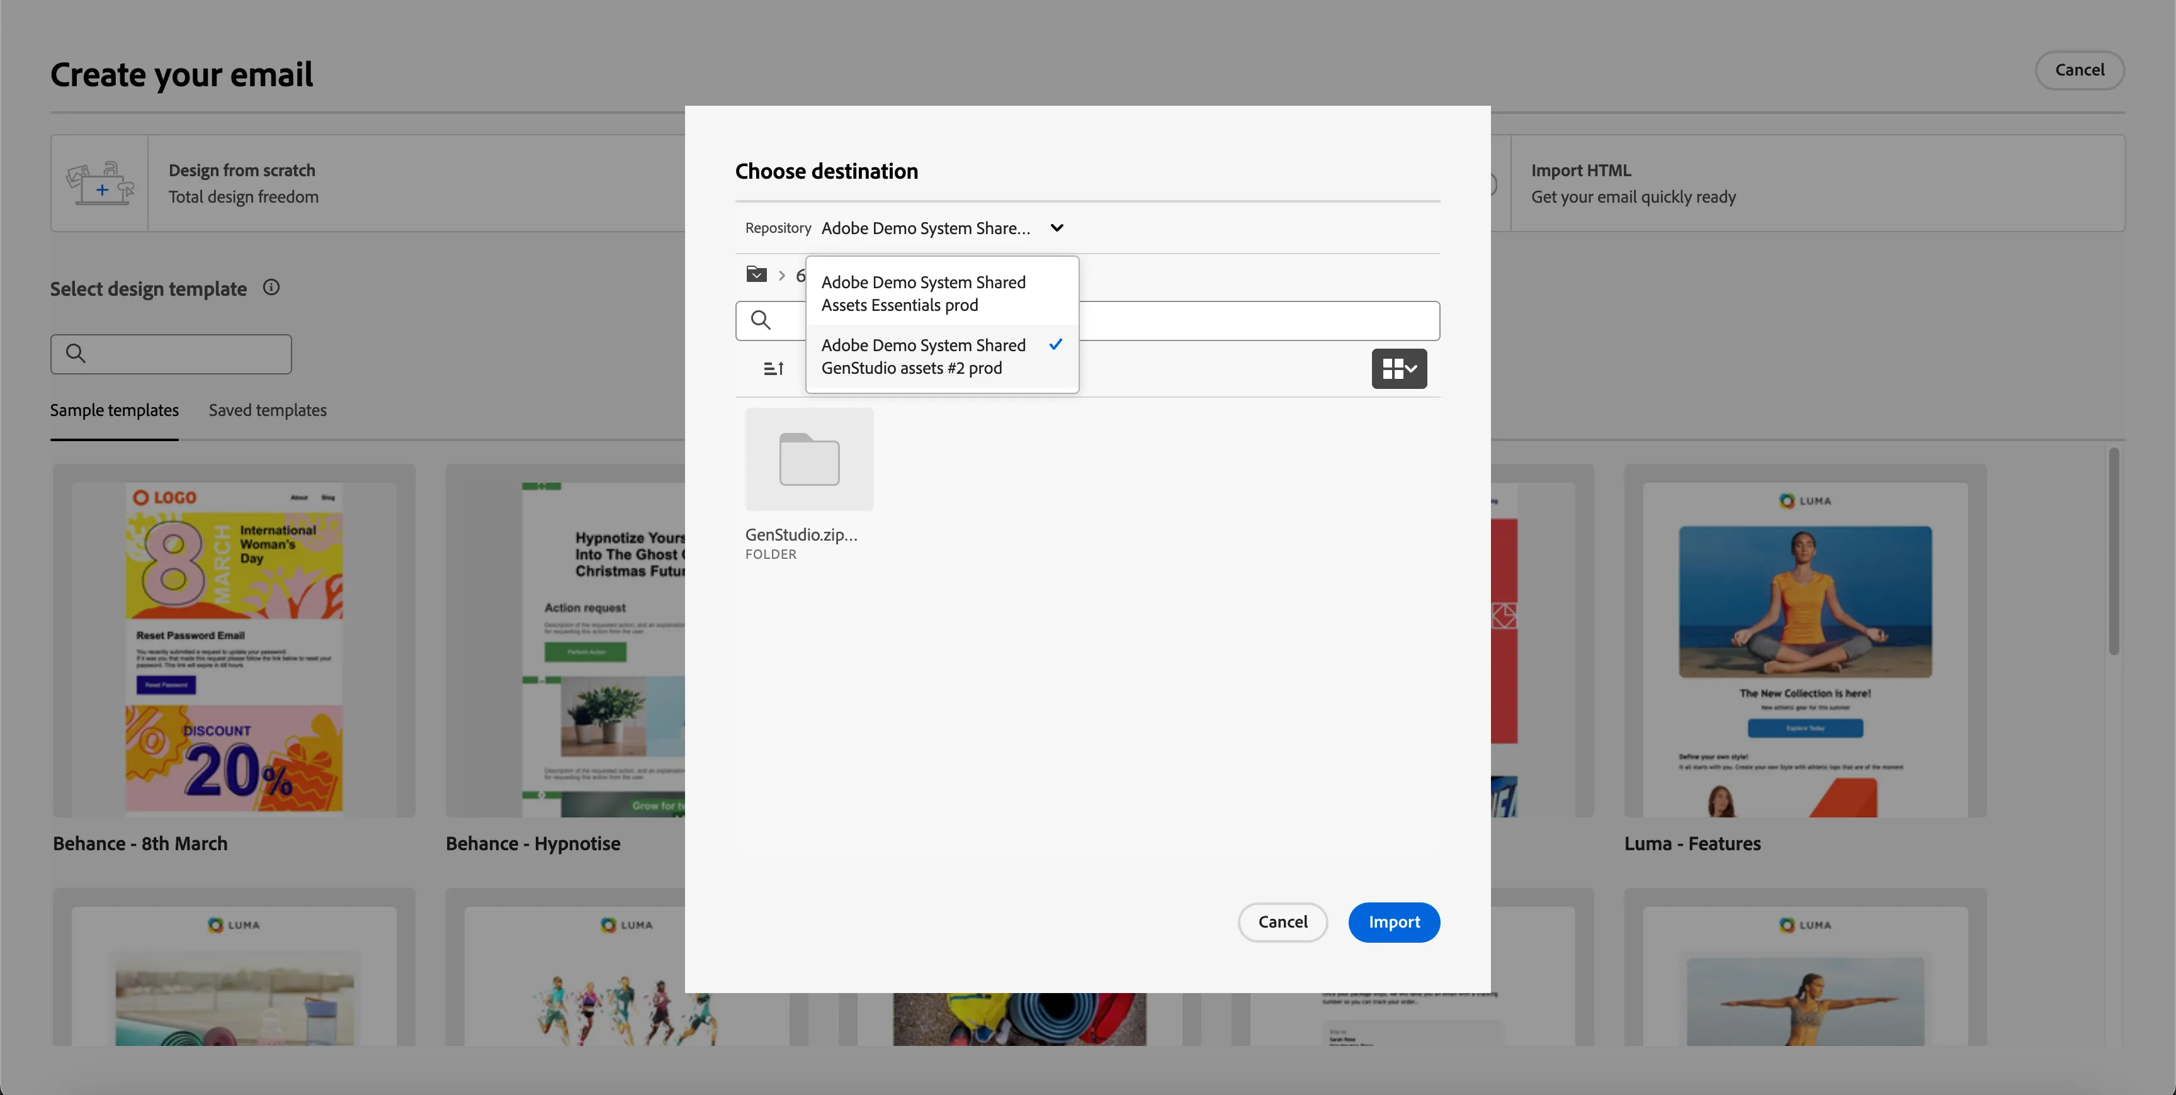This screenshot has height=1095, width=2176.
Task: Click the GenStudio.zip... folder name
Action: tap(801, 534)
